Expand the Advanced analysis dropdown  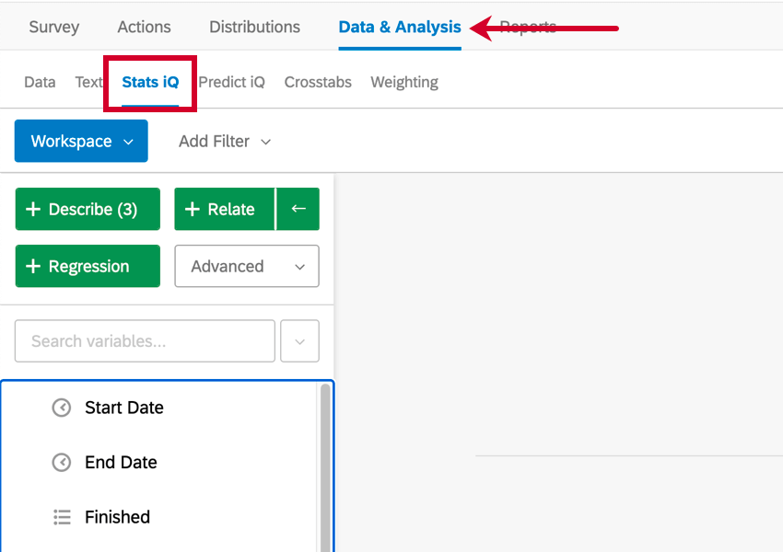pyautogui.click(x=247, y=266)
